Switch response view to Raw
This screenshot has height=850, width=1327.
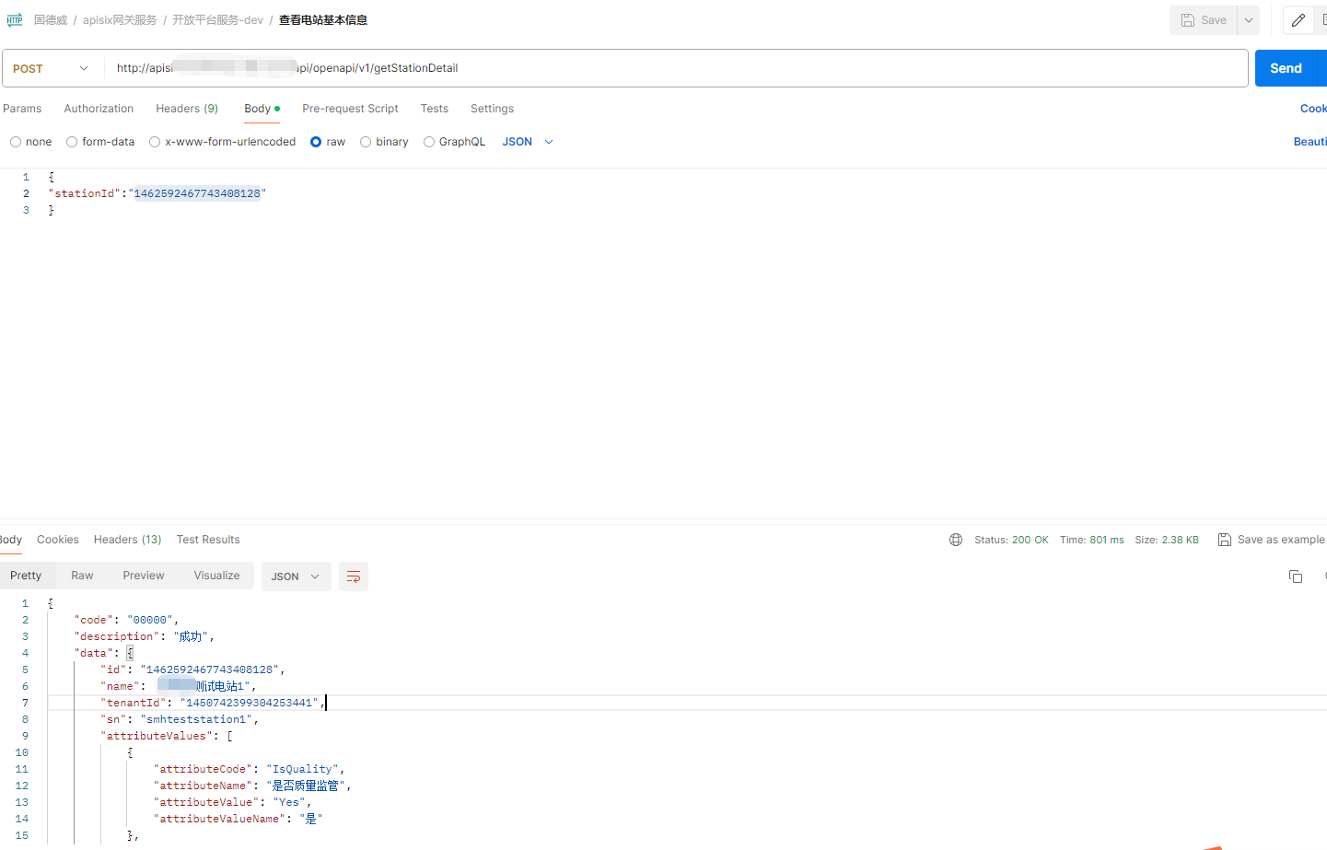coord(82,576)
